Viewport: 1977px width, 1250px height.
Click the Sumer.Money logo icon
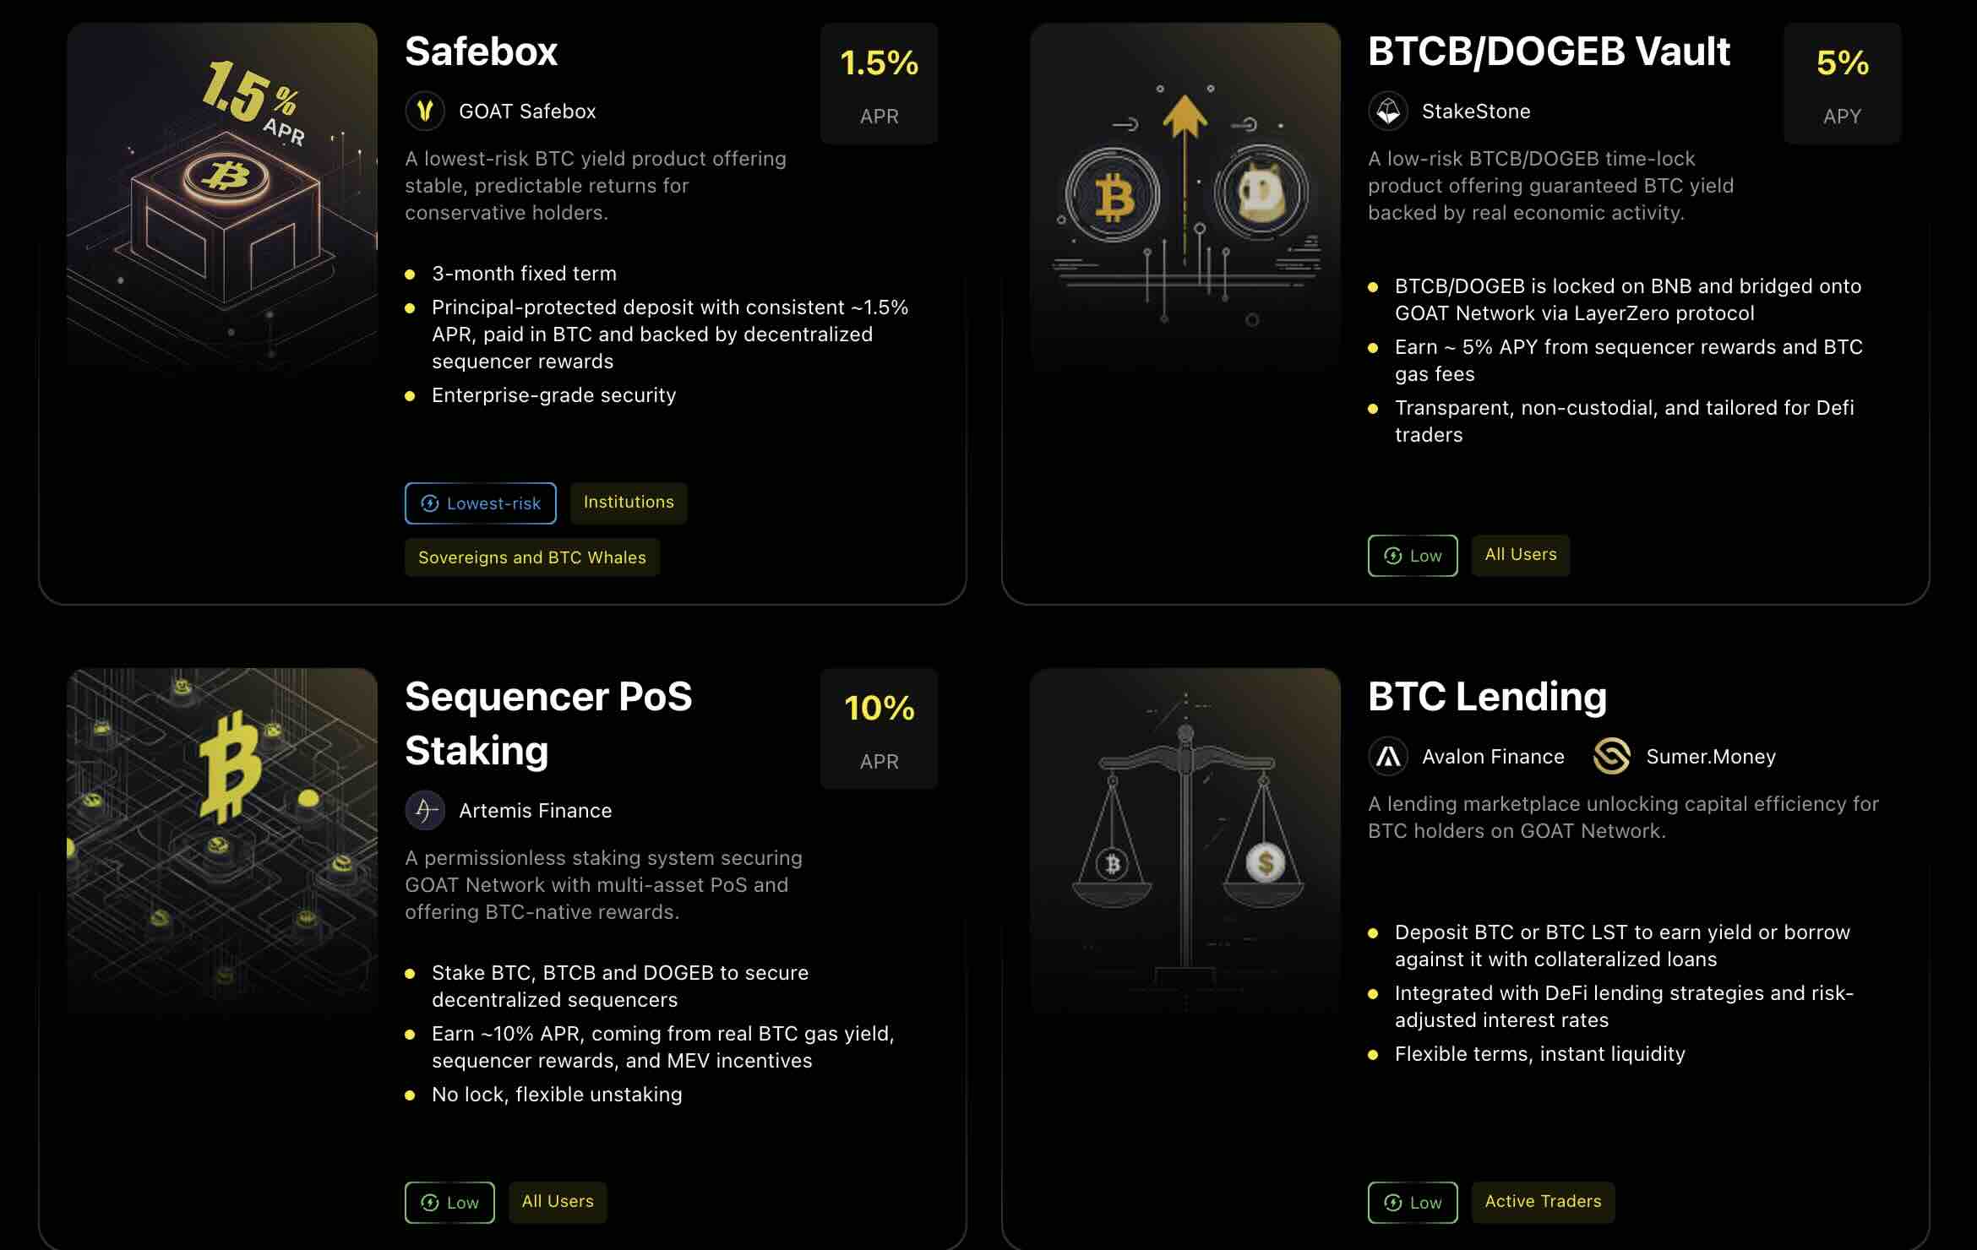[x=1611, y=757]
